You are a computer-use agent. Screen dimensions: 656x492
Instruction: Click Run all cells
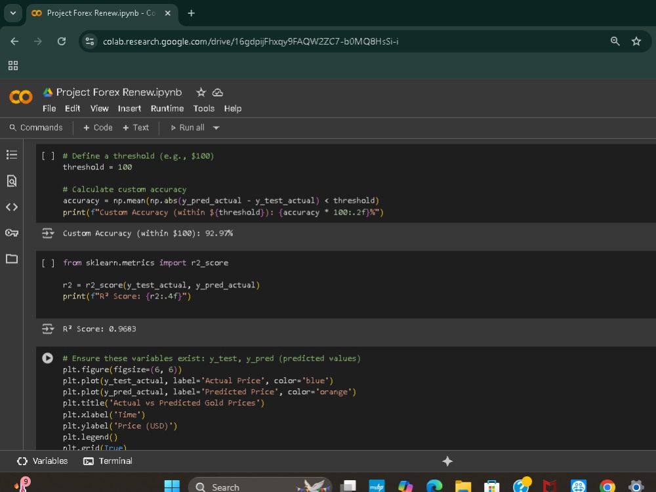tap(188, 128)
